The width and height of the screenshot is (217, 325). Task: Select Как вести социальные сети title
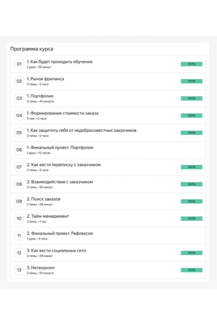pos(56,251)
